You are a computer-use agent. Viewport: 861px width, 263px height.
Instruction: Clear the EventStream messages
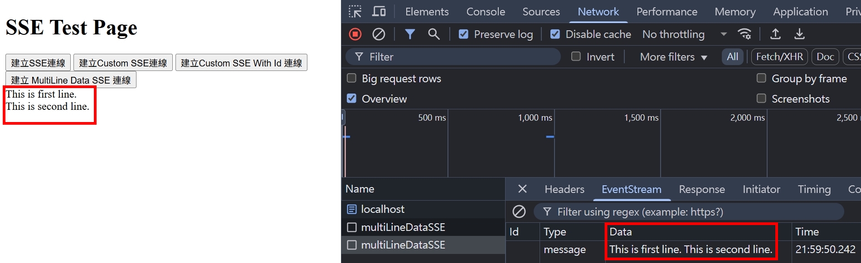click(x=519, y=211)
